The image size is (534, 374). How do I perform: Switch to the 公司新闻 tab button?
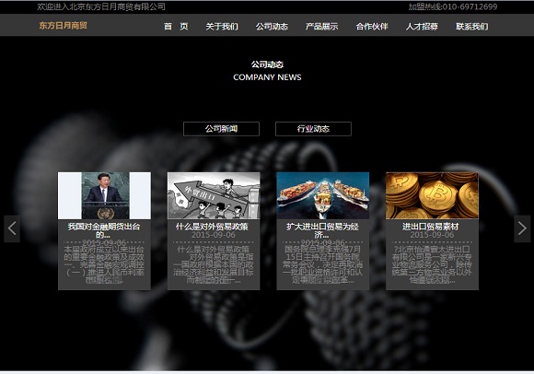221,129
